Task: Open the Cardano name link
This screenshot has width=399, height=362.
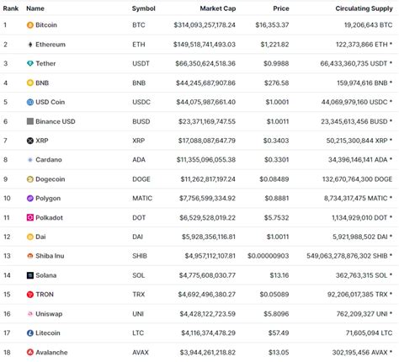Action: (49, 160)
